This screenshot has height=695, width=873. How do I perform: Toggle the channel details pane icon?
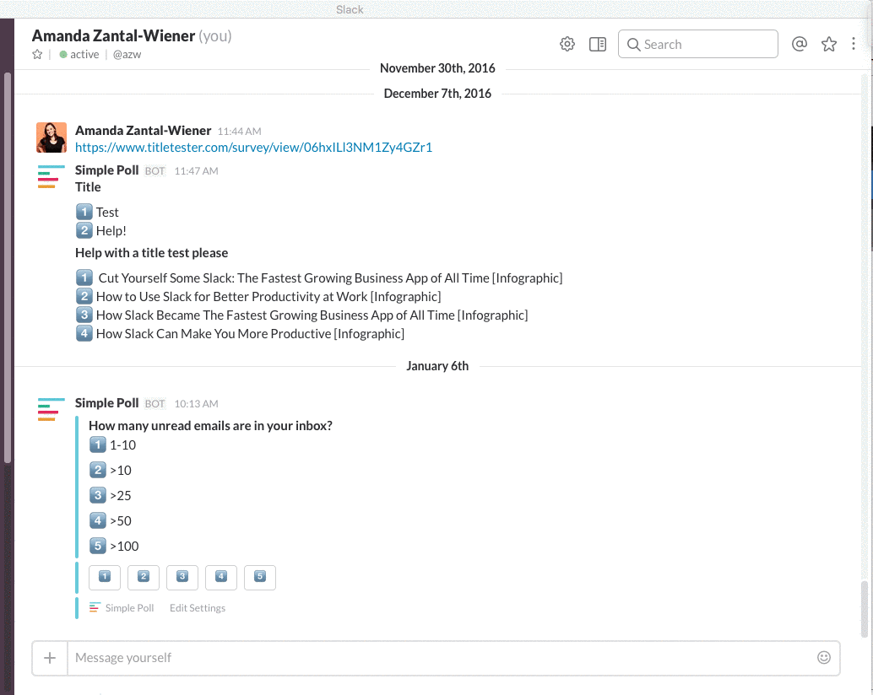(x=598, y=45)
